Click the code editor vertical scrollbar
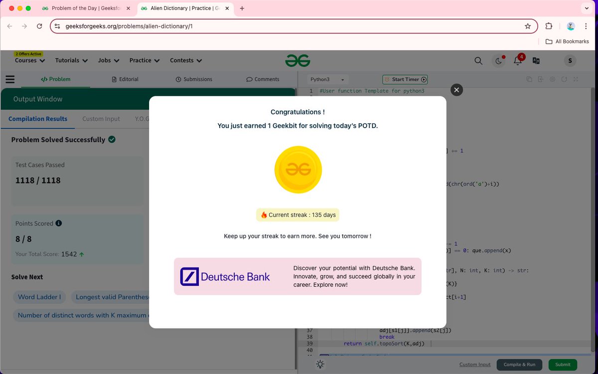 (x=593, y=214)
